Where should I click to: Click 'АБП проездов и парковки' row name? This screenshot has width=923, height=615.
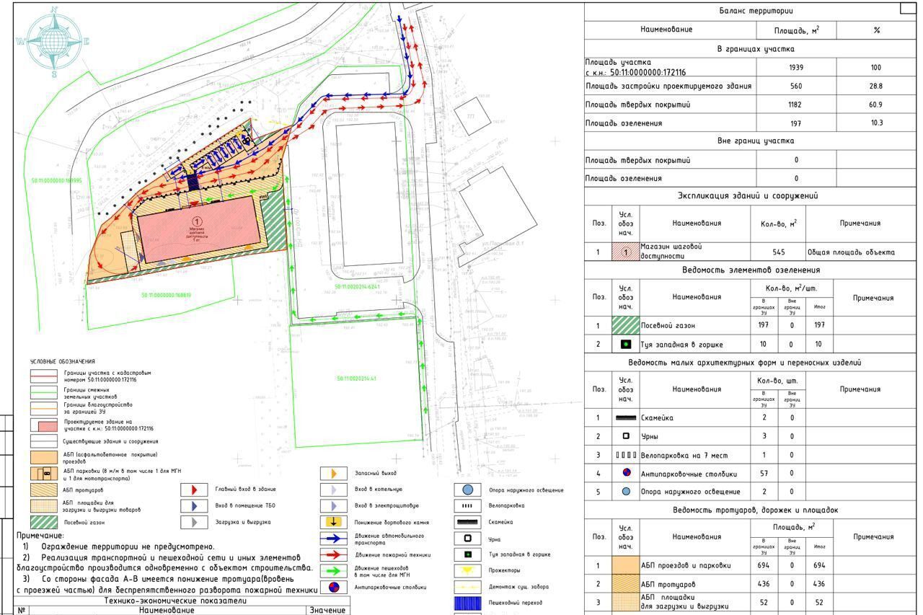(685, 565)
